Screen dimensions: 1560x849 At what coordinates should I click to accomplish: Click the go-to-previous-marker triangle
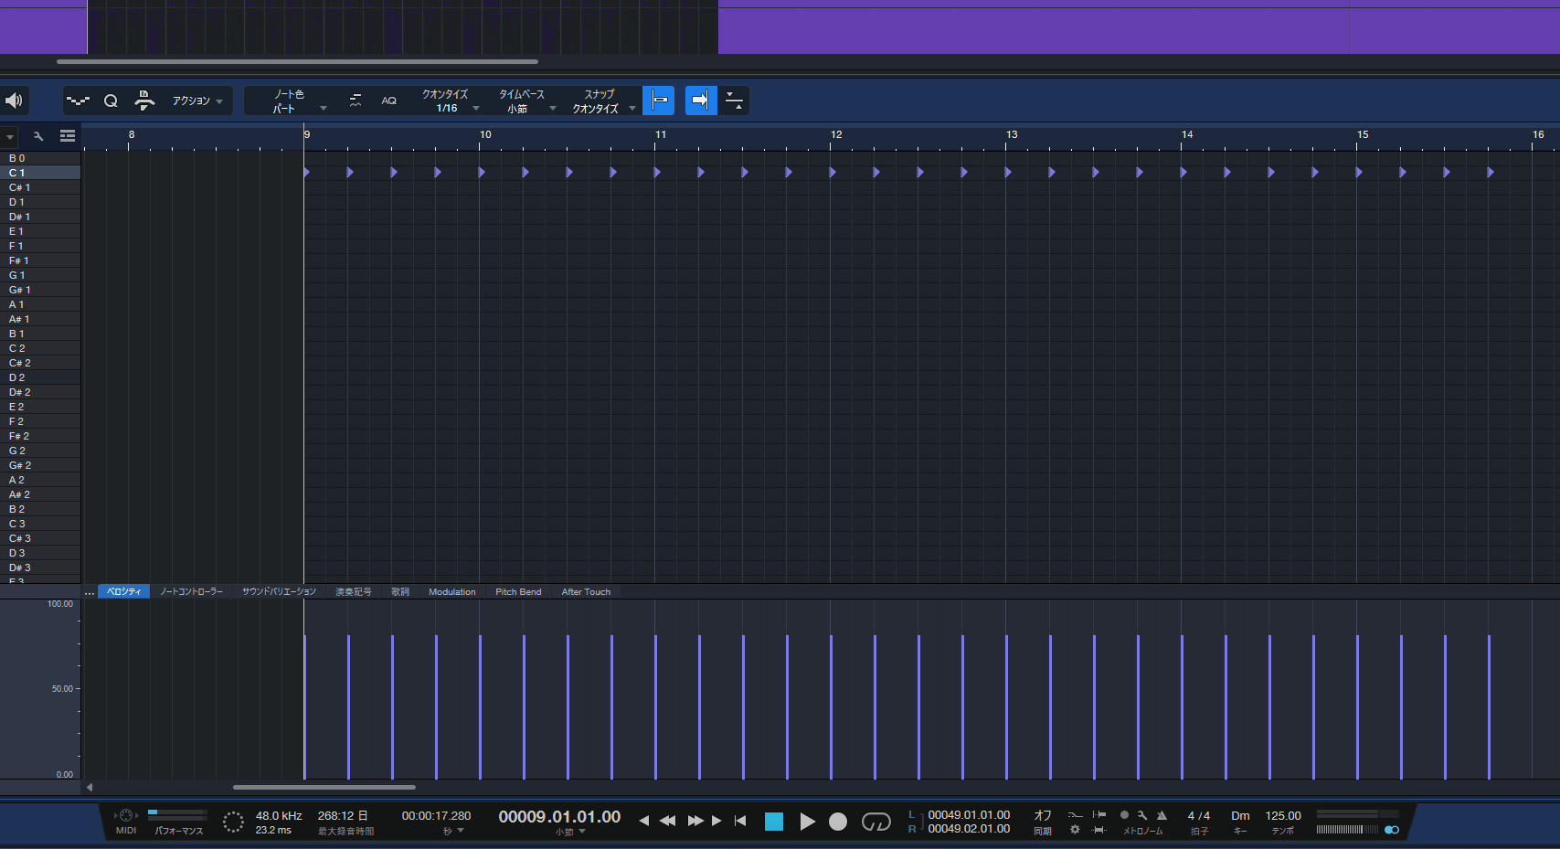(643, 821)
